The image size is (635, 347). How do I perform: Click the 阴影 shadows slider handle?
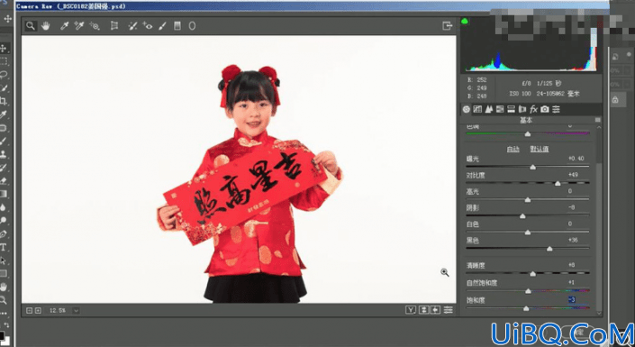point(522,216)
